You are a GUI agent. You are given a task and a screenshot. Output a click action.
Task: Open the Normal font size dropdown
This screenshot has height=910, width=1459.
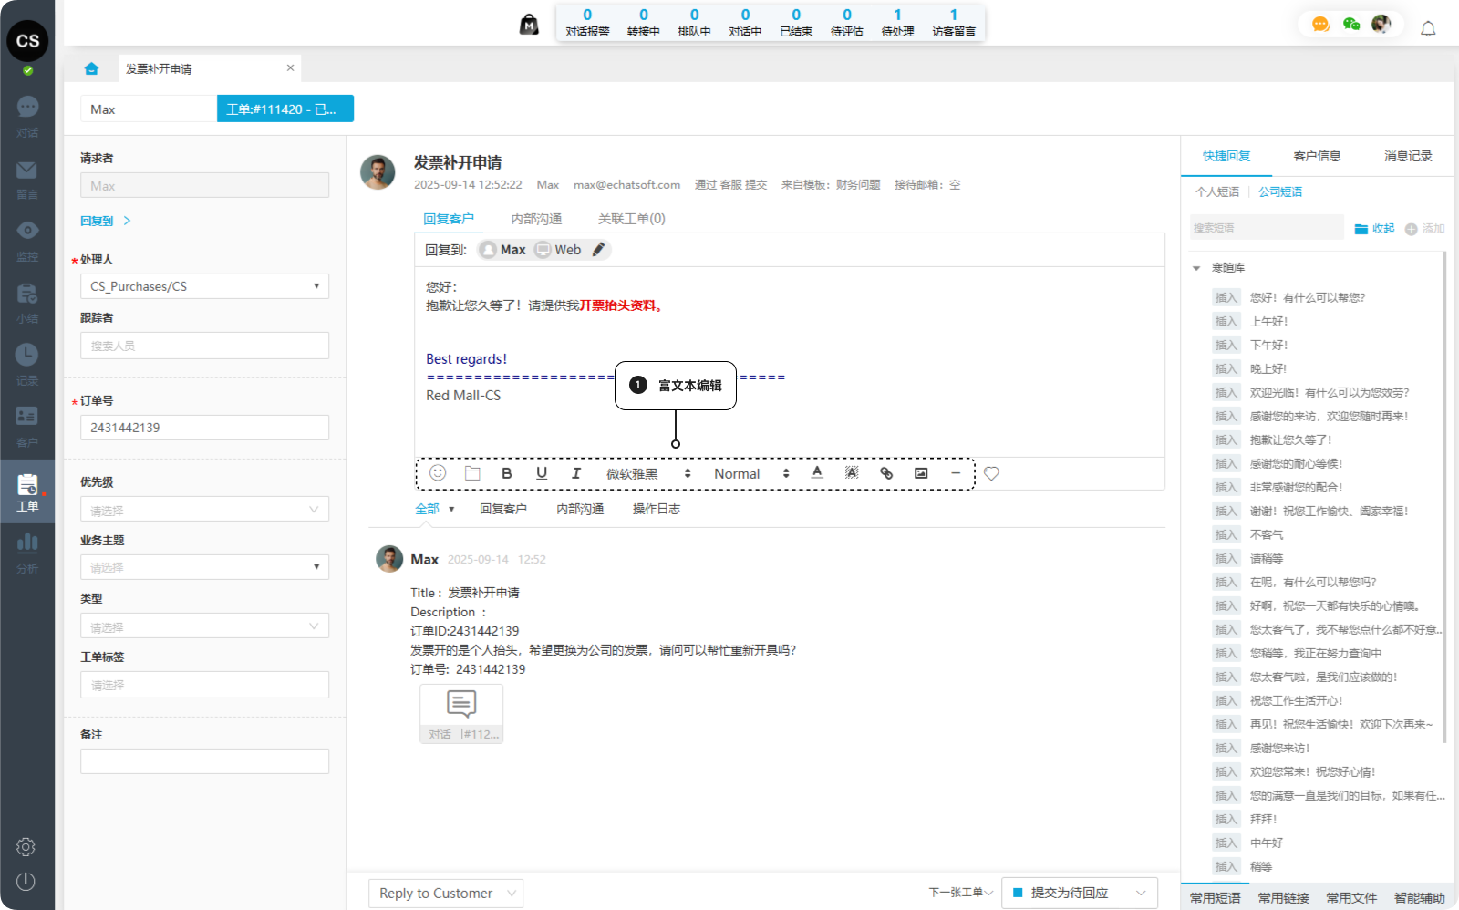[x=750, y=474]
